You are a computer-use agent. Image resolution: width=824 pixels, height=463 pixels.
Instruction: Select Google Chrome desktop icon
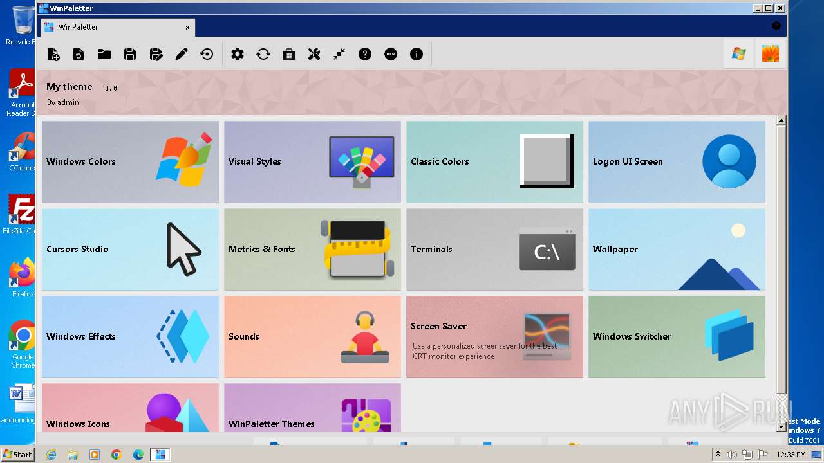pyautogui.click(x=23, y=344)
